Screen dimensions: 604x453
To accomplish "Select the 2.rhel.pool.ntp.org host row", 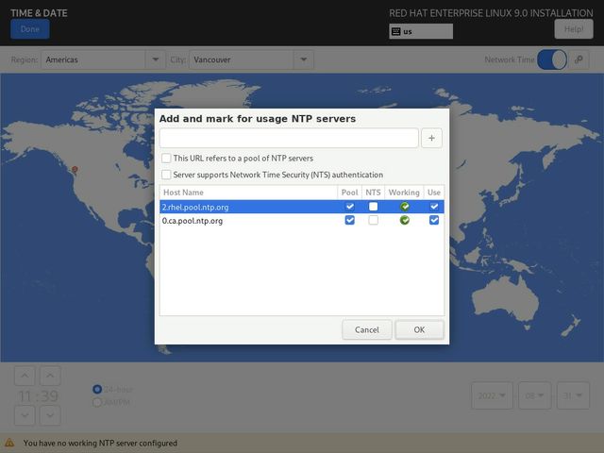I will pos(302,207).
